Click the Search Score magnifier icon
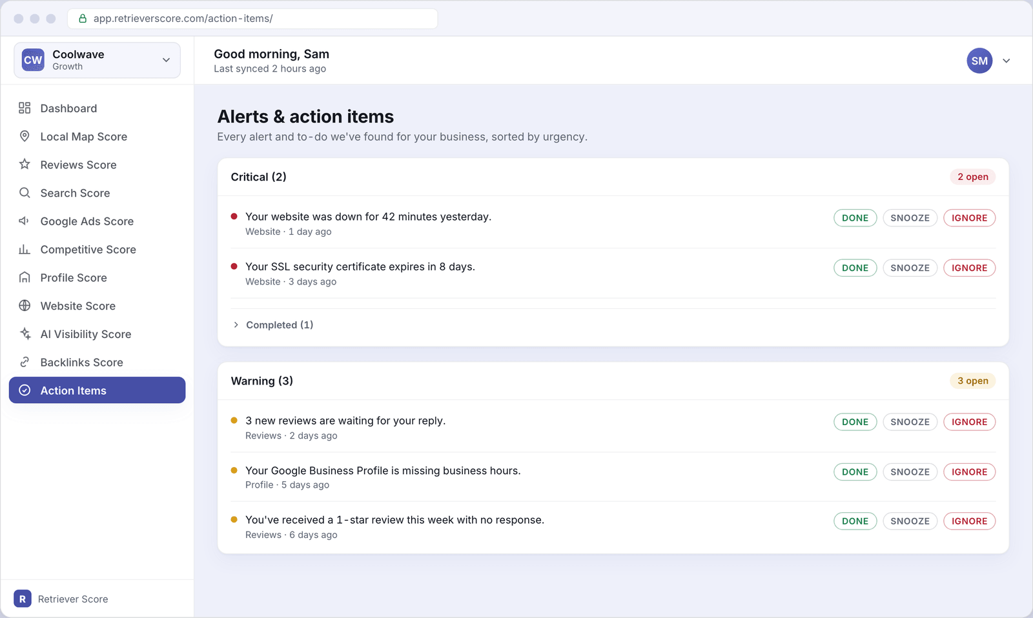1033x618 pixels. [25, 192]
